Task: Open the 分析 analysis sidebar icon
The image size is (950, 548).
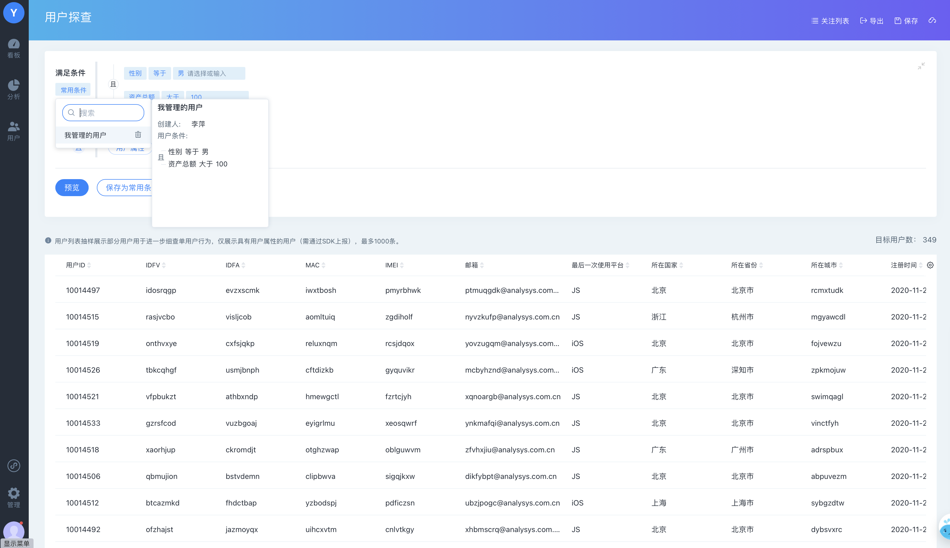Action: [14, 90]
